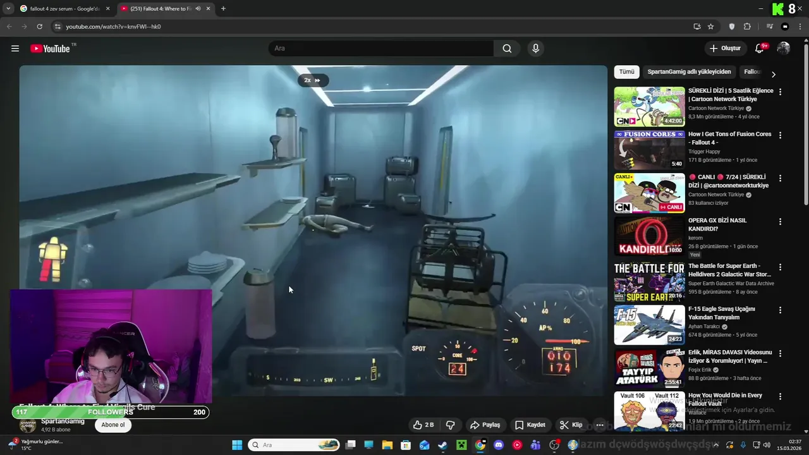
Task: Click the Oluştur create button
Action: coord(725,49)
